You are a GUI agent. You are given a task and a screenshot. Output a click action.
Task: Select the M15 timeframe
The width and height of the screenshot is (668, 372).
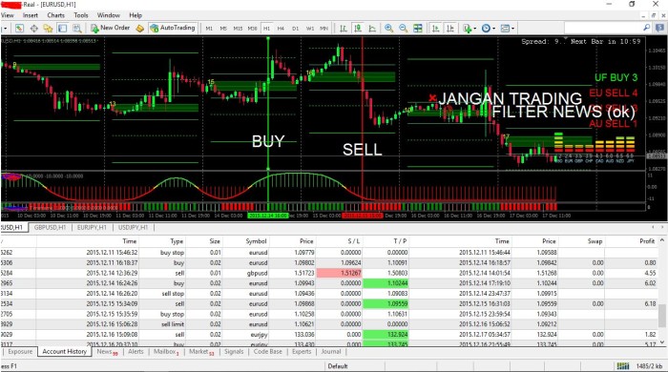(x=238, y=29)
